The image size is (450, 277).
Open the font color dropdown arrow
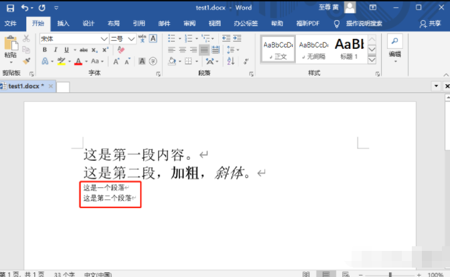pos(86,62)
